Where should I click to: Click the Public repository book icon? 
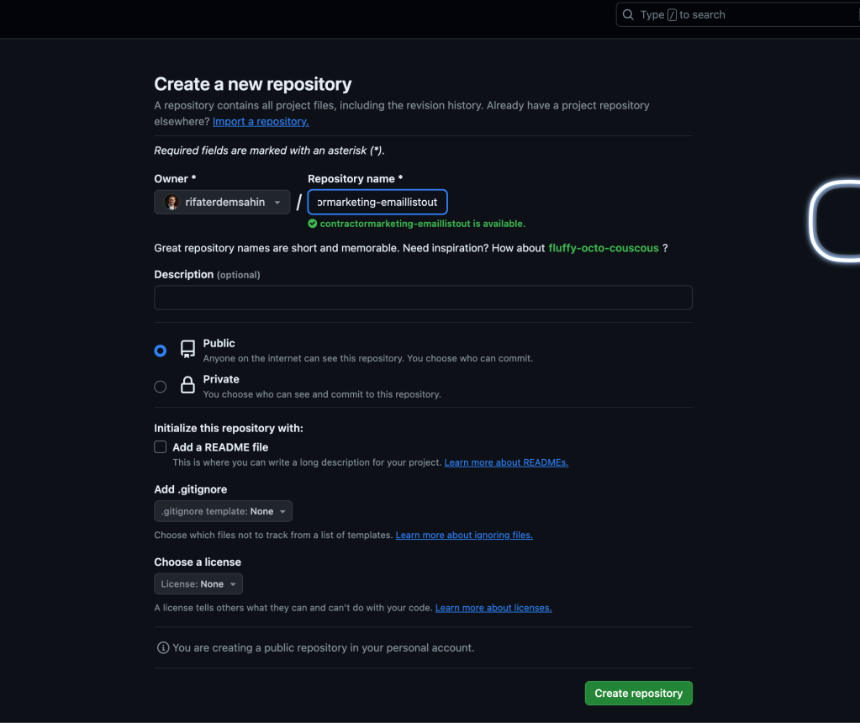click(187, 349)
